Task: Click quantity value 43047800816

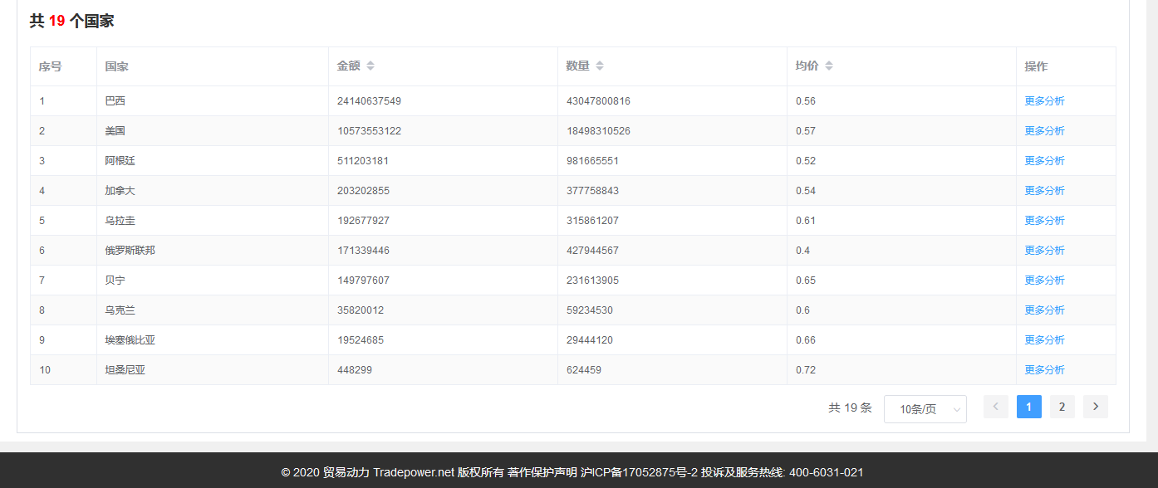Action: tap(598, 101)
